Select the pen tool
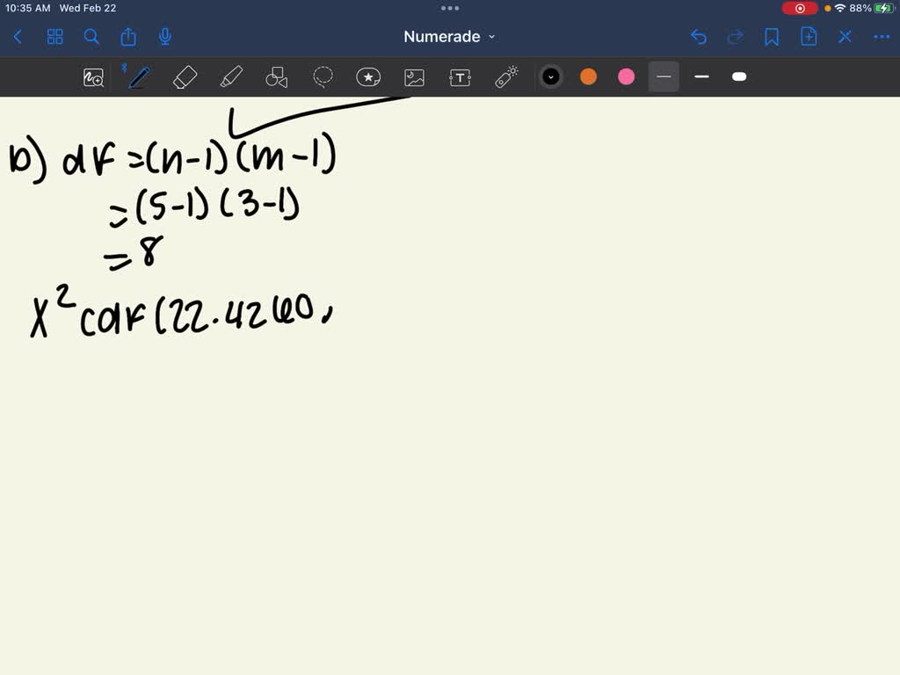Image resolution: width=900 pixels, height=675 pixels. click(139, 76)
